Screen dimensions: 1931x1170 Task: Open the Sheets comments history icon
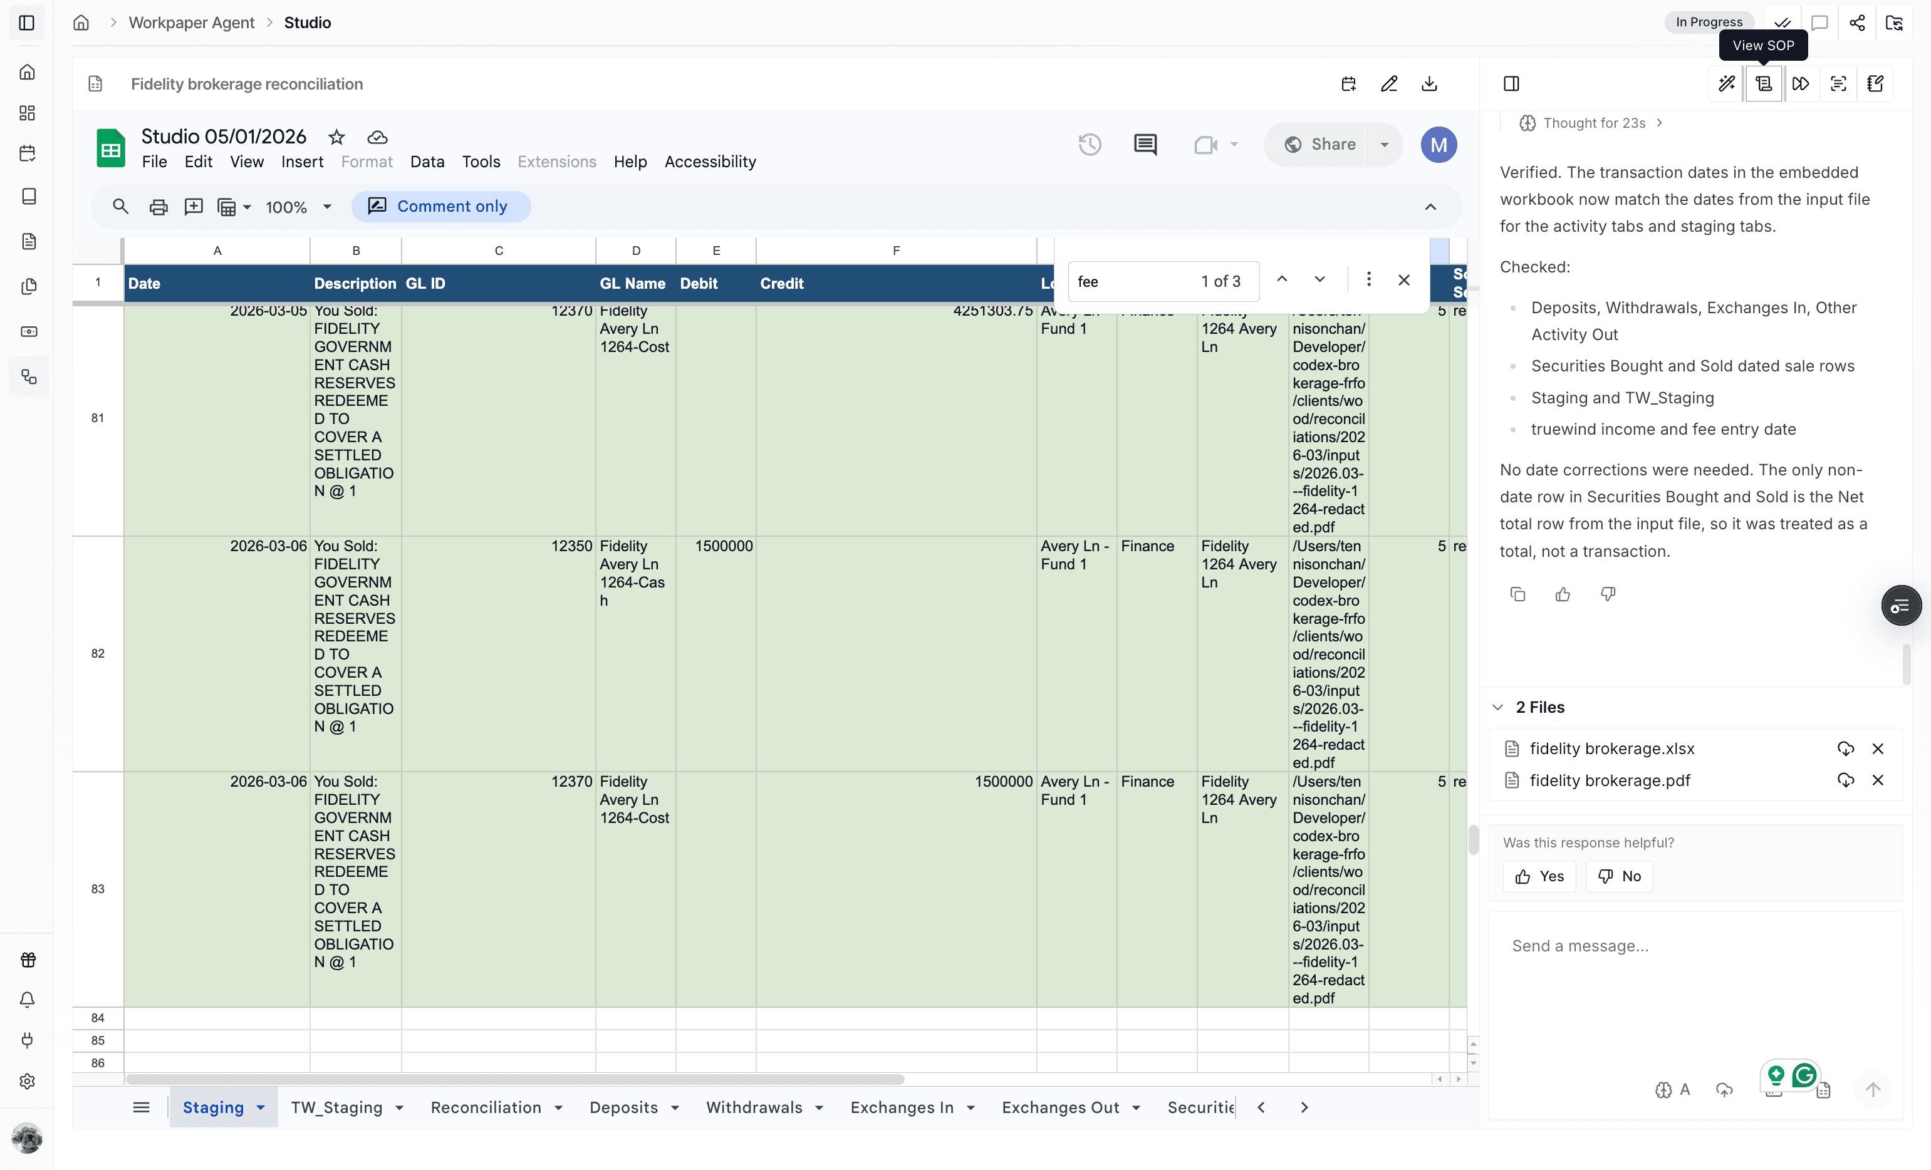click(x=1145, y=144)
